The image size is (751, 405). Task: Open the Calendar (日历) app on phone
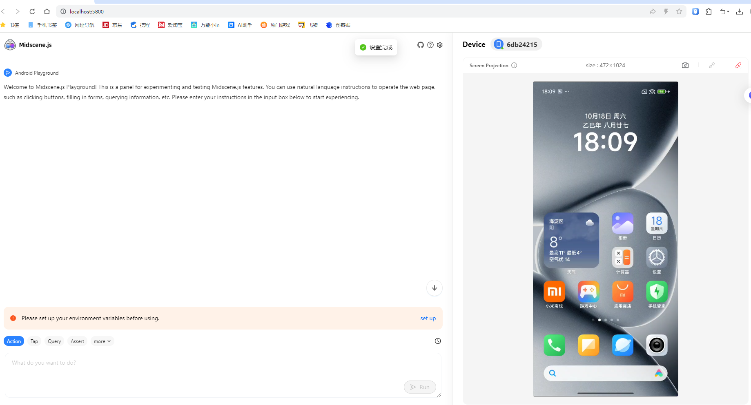657,223
